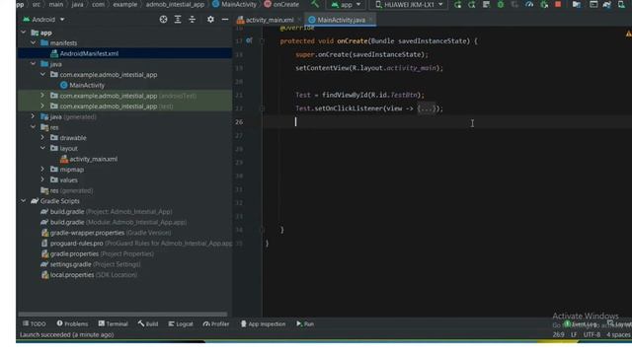Click the project panel horizontal scrollbar
Image resolution: width=632 pixels, height=355 pixels.
(x=122, y=314)
